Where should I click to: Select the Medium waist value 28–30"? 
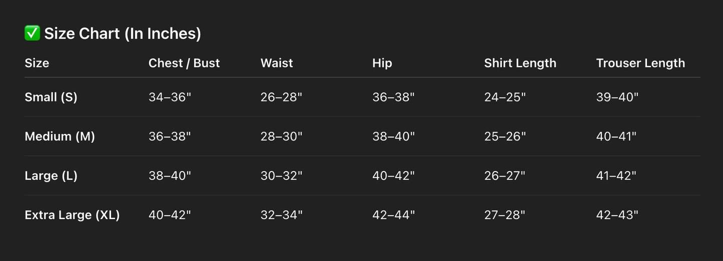(x=282, y=136)
